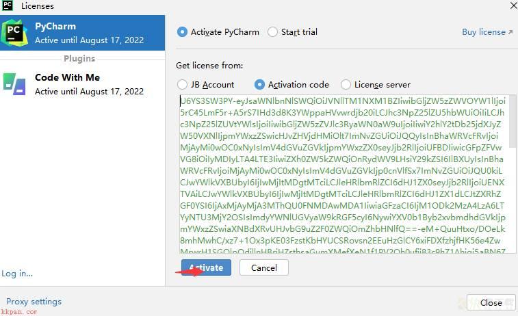Viewport: 518px width, 316px height.
Task: Click inside the activation code text area
Action: [x=344, y=174]
